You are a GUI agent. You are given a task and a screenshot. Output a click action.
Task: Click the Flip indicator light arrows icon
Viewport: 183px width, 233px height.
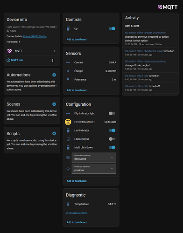coord(68,113)
